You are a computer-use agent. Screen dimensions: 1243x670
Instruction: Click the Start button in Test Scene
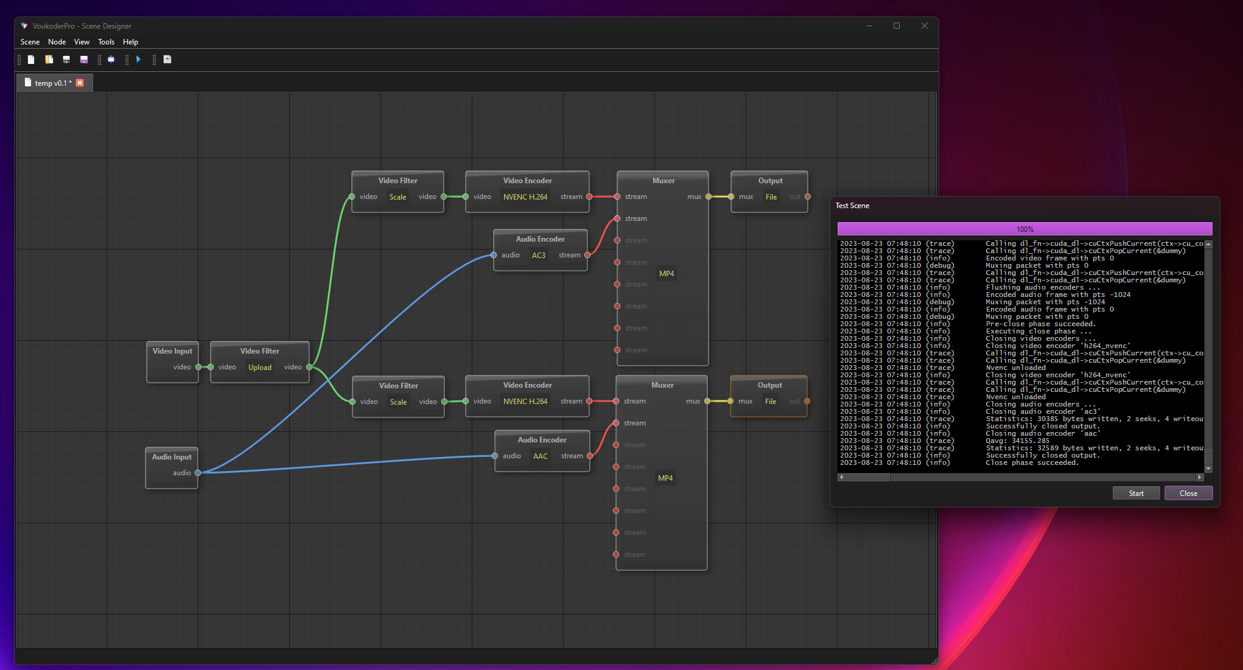[1136, 494]
